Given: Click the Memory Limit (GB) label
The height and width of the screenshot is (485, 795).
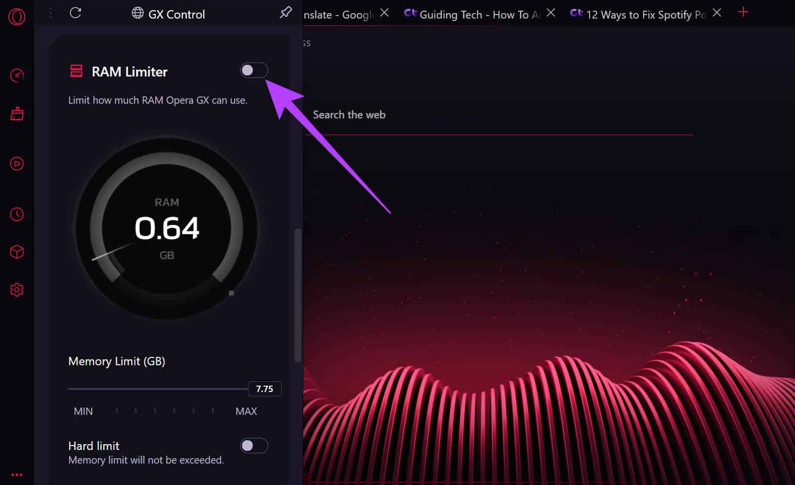Looking at the screenshot, I should coord(117,361).
